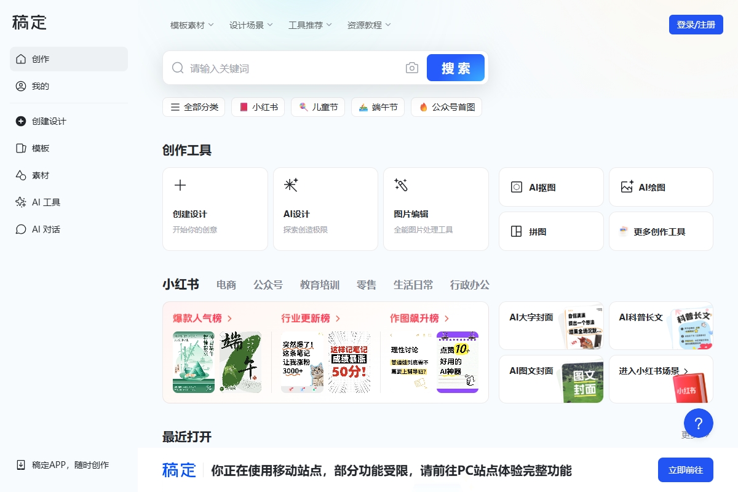Screen dimensions: 738x492
Task: Select the AI设计 creation tool
Action: tap(325, 209)
